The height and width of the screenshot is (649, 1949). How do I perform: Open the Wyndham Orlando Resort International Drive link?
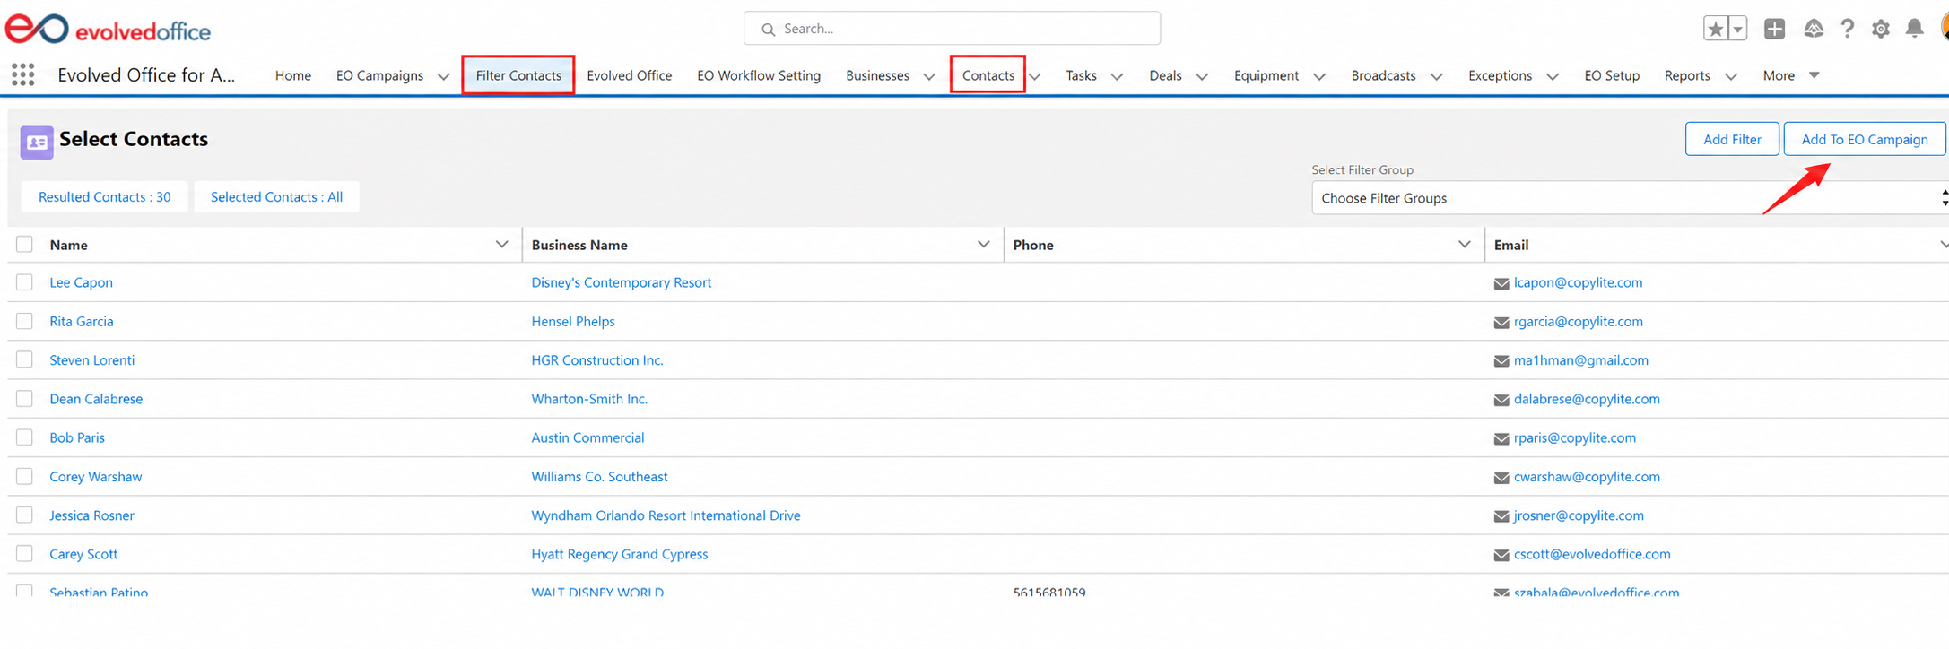[x=666, y=515]
